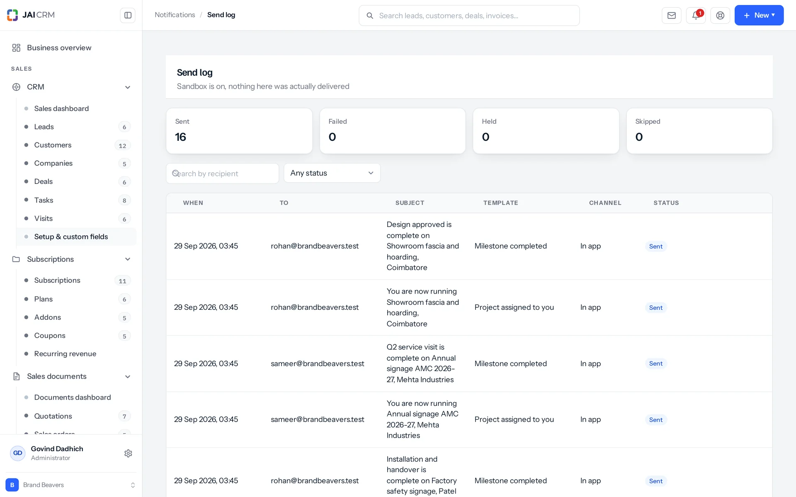The height and width of the screenshot is (497, 796).
Task: Click the CRM target icon
Action: coord(16,87)
